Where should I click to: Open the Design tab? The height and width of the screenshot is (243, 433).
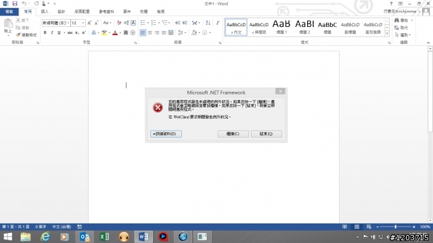pos(62,11)
